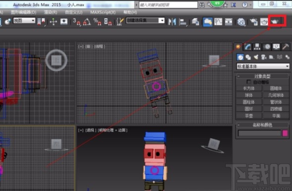
Task: Open the Curve Editor
Action: coord(218,22)
